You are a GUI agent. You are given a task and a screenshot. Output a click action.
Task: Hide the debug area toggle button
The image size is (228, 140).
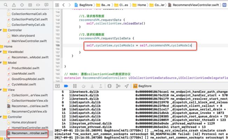pyautogui.click(x=58, y=86)
